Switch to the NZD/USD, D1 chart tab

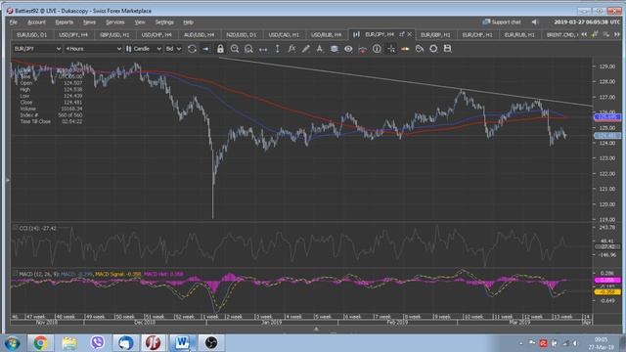(x=242, y=35)
